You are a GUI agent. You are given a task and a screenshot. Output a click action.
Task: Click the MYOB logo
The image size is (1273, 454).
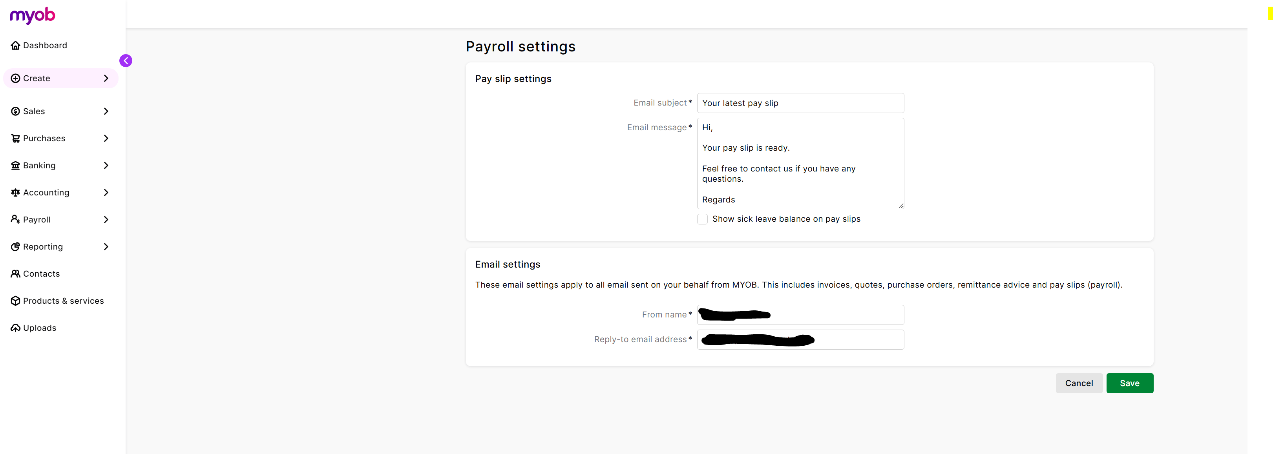coord(32,16)
